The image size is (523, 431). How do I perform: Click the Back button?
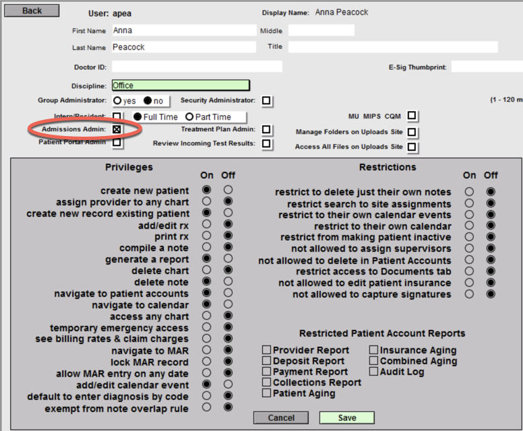click(x=32, y=11)
